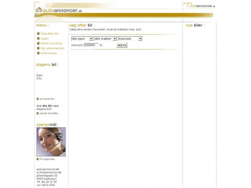This screenshot has height=188, width=251.
Task: Click bullet icon beside se her hvordan
Action: (x=38, y=113)
